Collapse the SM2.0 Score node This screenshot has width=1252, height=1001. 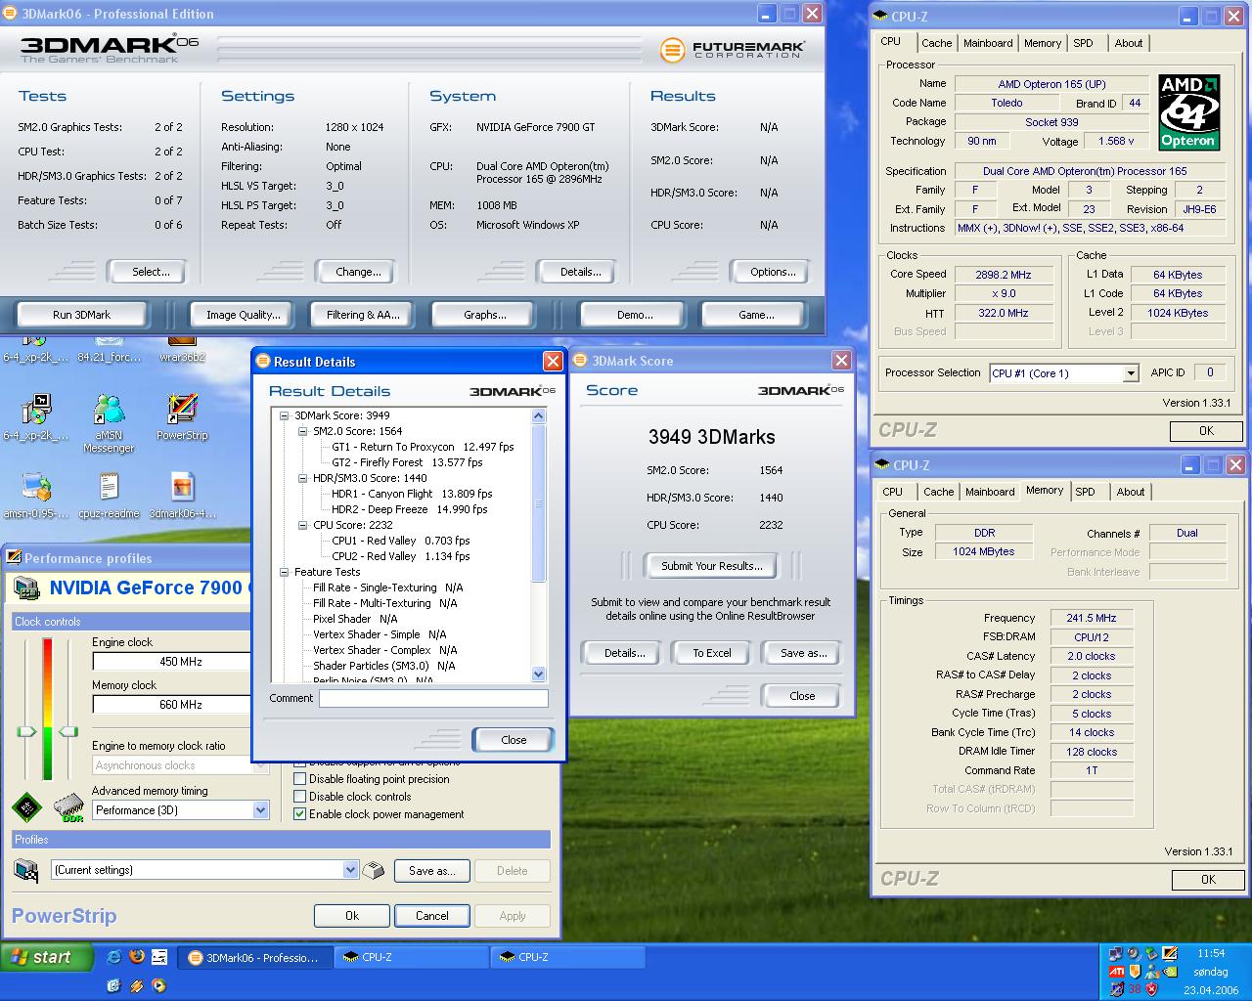(x=303, y=431)
